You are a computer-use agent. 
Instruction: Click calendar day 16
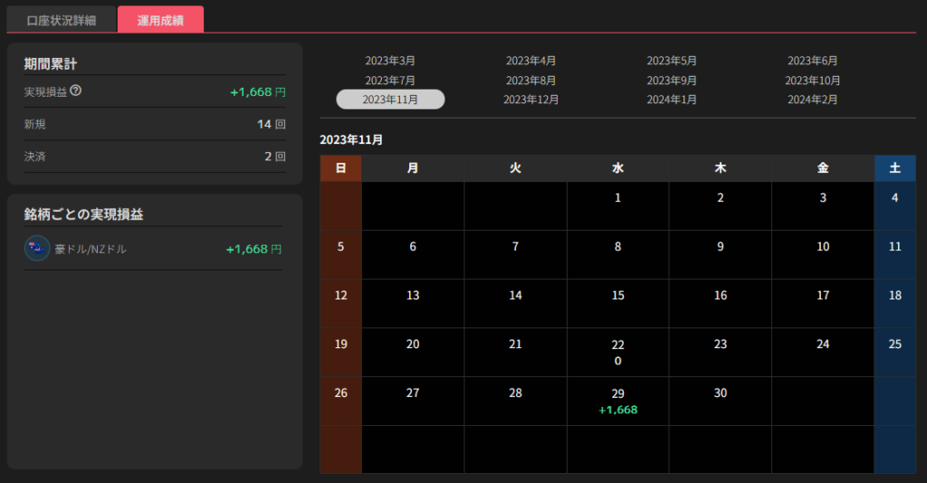tap(720, 304)
